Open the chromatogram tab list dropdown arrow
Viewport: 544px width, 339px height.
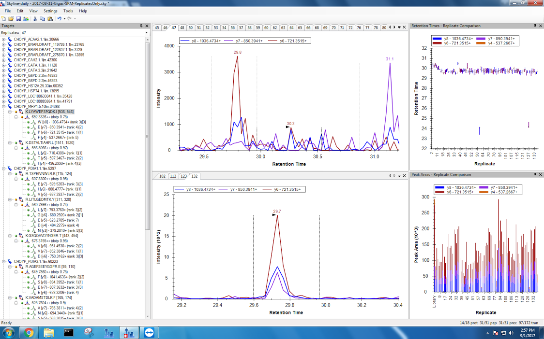pos(399,28)
